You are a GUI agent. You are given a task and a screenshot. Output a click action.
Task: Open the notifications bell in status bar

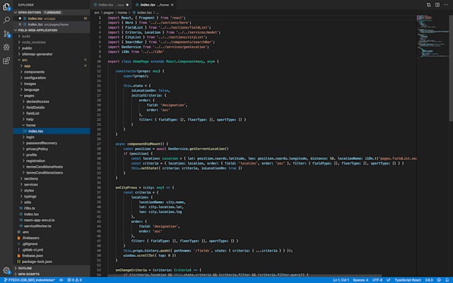click(x=447, y=280)
